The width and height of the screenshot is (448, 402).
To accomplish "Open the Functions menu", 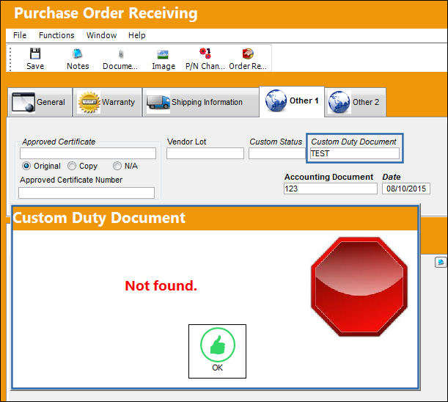I will click(x=56, y=35).
